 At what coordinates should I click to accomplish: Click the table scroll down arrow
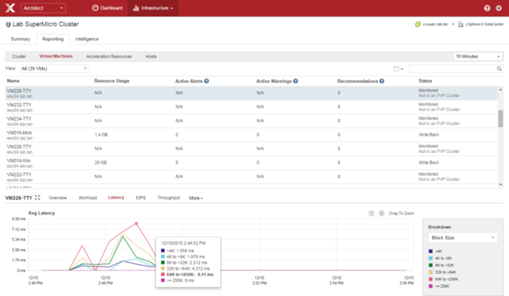(501, 184)
